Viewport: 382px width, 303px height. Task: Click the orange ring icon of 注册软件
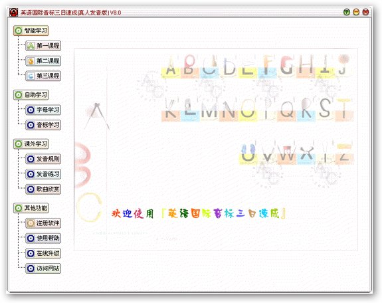(31, 223)
